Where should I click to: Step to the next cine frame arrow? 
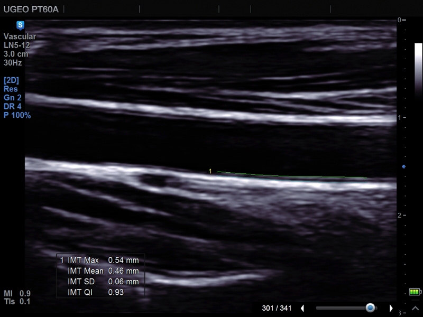[x=391, y=308]
